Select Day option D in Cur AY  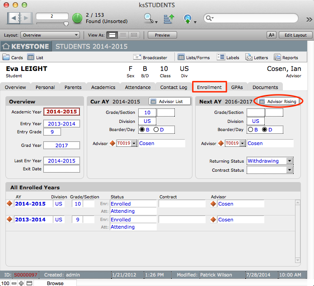(x=156, y=130)
